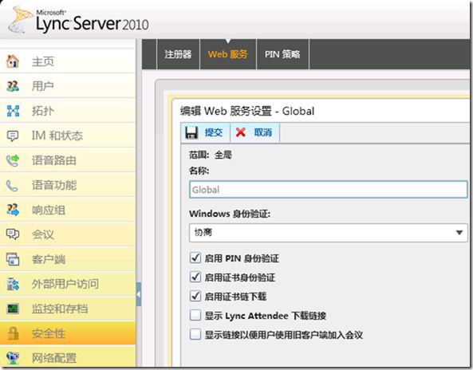Click the red X cancel icon
The width and height of the screenshot is (473, 370).
click(x=240, y=132)
